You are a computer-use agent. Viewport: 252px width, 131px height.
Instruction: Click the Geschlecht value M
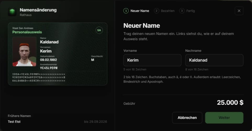click(x=93, y=60)
